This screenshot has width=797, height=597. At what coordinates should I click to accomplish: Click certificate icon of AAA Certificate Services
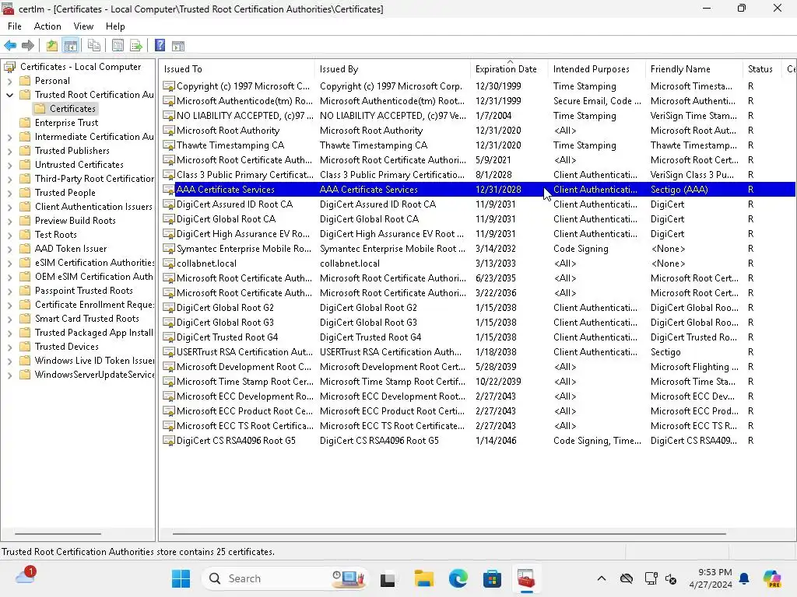pos(169,190)
